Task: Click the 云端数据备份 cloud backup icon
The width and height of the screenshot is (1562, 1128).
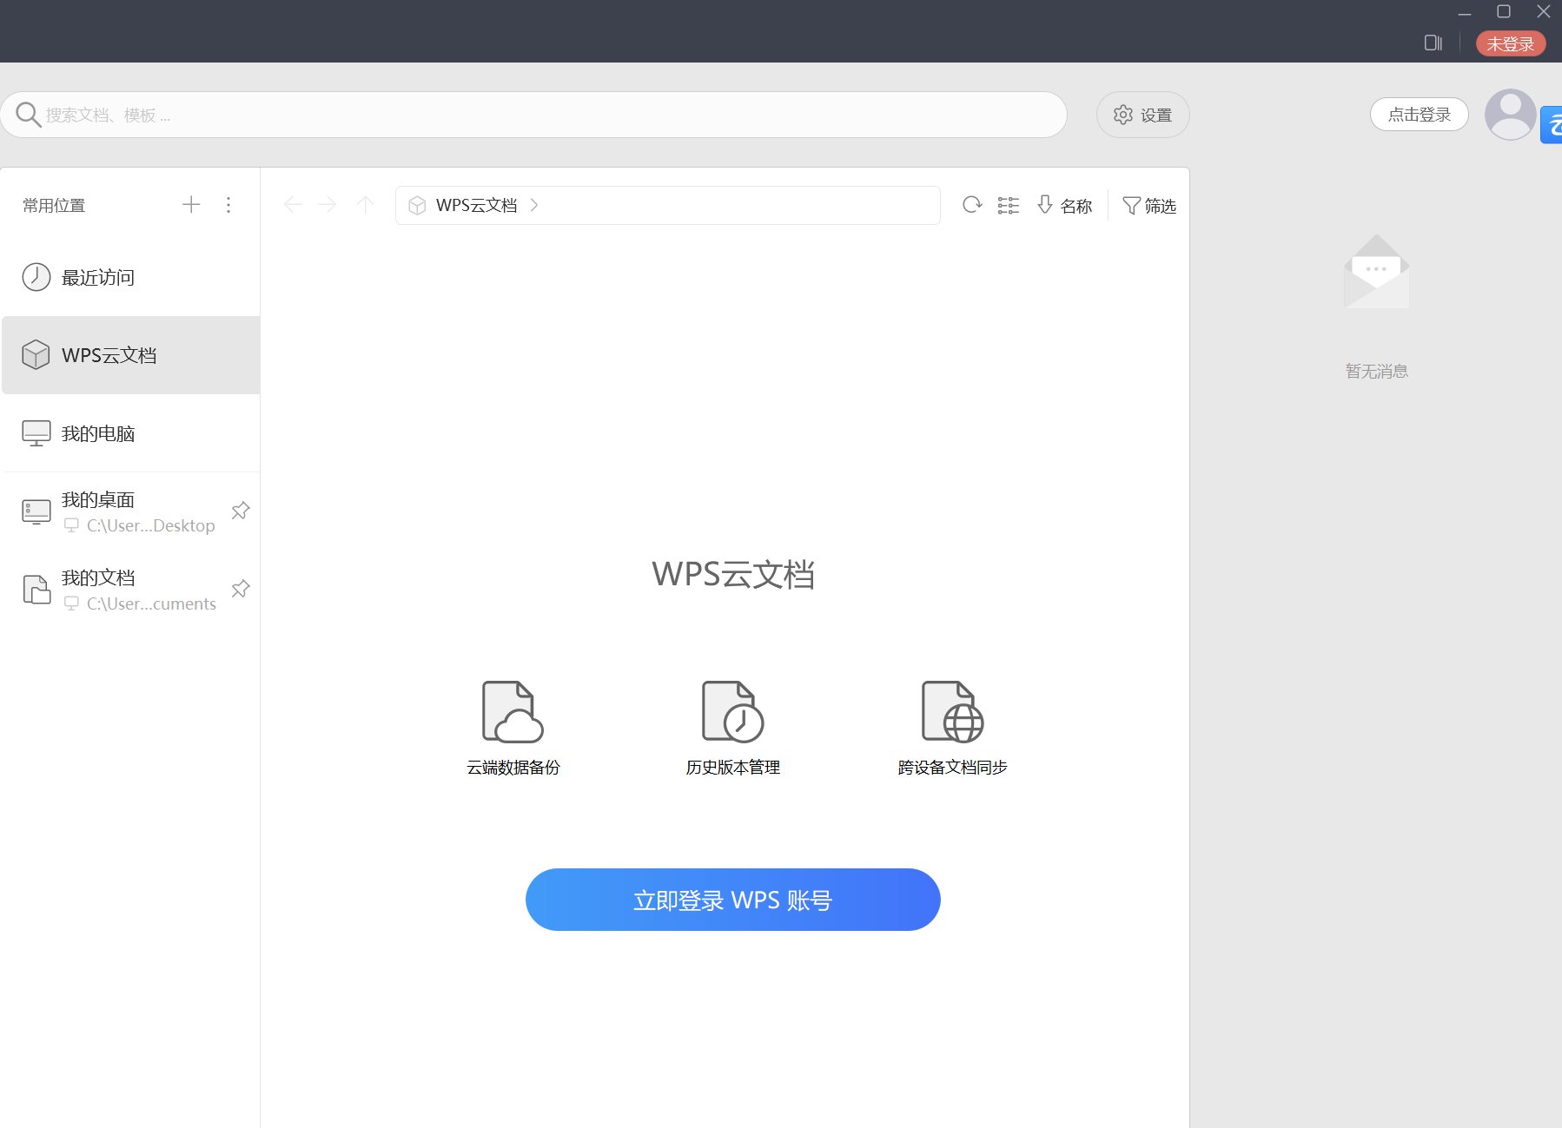Action: pos(513,711)
